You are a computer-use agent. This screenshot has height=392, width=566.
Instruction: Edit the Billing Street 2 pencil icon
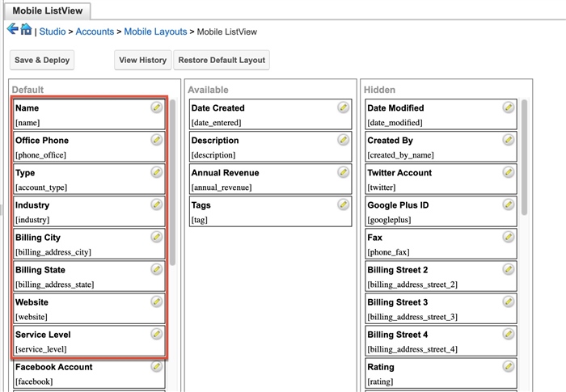coord(509,269)
